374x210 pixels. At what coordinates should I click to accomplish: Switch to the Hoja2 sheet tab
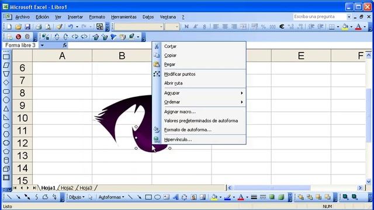click(x=67, y=188)
